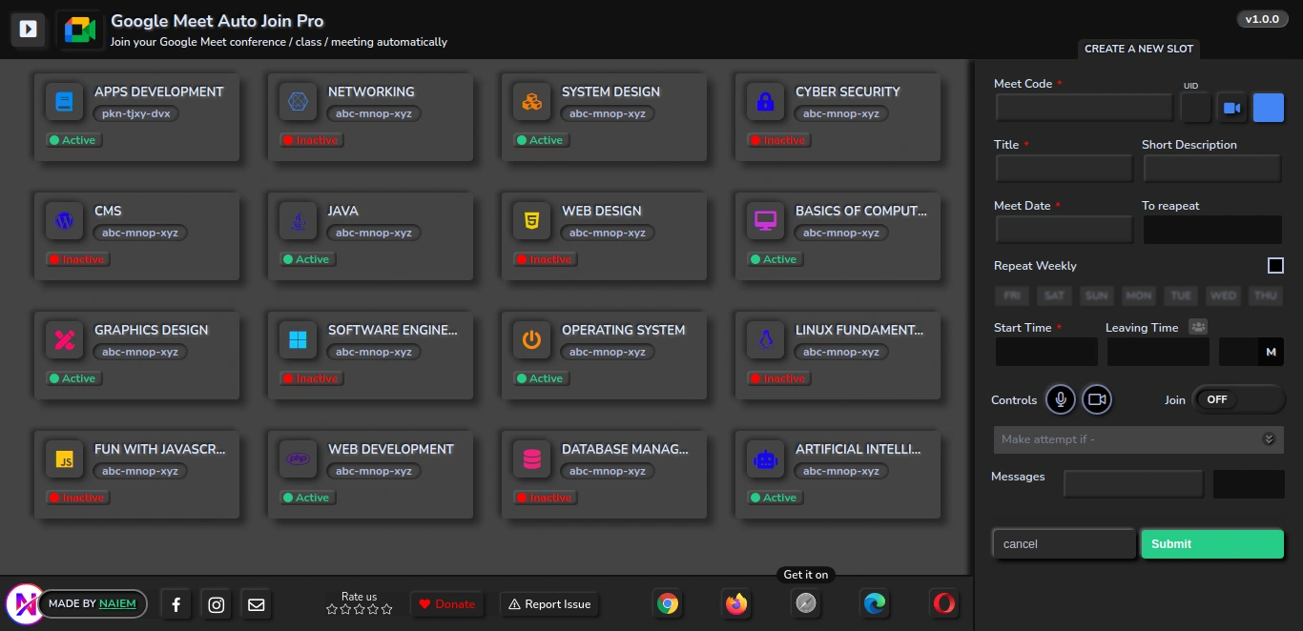Click the email envelope icon

(x=256, y=604)
